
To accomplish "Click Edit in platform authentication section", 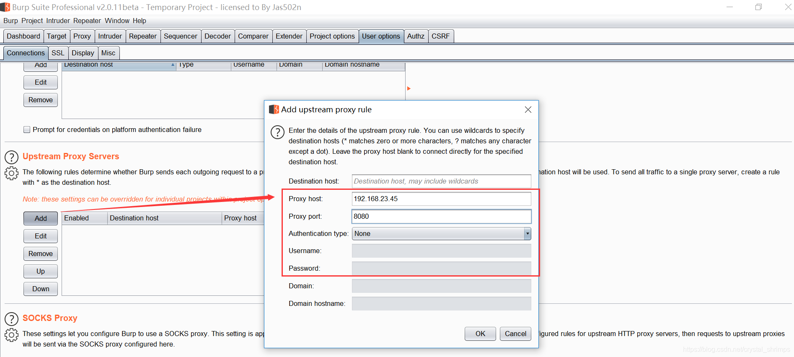I will (x=41, y=82).
